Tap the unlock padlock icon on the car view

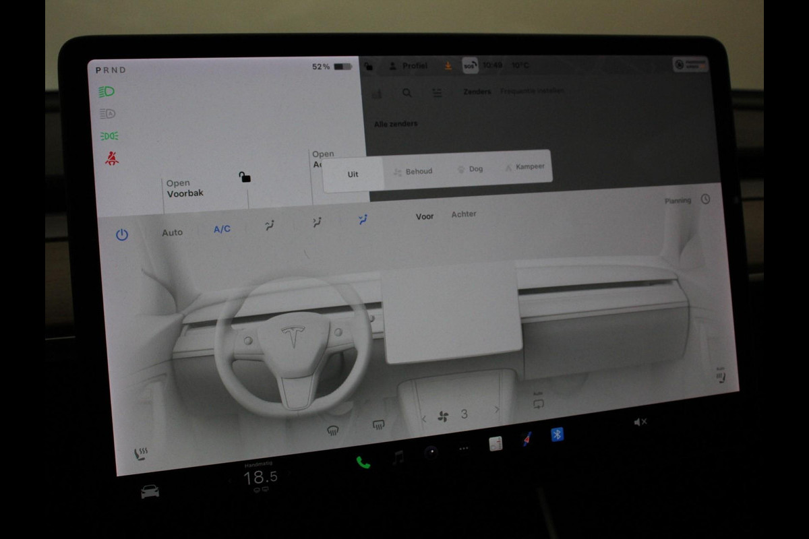click(245, 177)
